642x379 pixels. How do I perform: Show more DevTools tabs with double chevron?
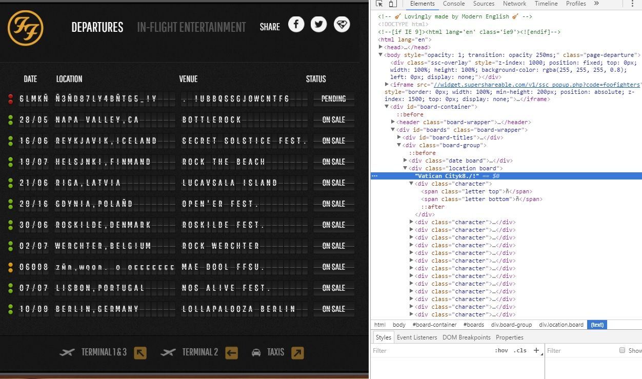596,4
